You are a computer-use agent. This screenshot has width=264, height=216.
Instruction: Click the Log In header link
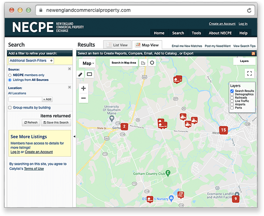click(243, 24)
